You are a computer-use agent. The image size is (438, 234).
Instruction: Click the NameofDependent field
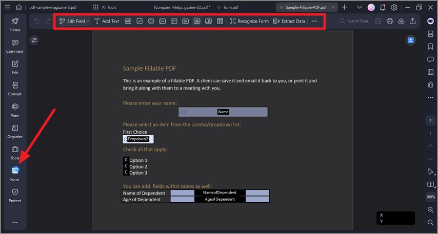point(220,193)
